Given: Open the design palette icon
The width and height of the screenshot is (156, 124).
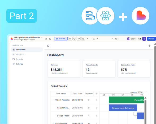Looking at the screenshot, I should click(74, 39).
